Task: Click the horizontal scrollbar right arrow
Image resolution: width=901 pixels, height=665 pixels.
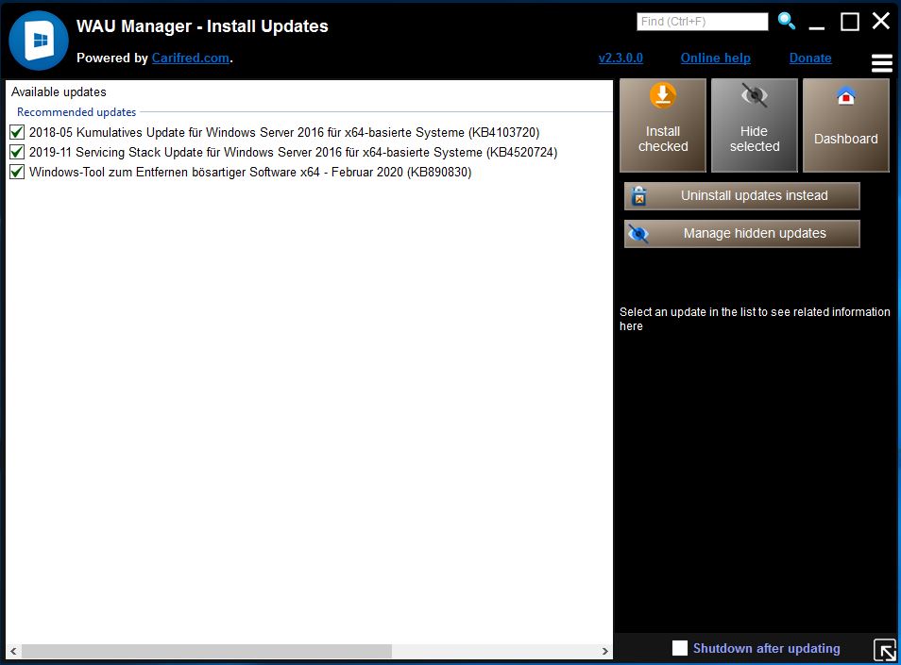Action: point(605,652)
